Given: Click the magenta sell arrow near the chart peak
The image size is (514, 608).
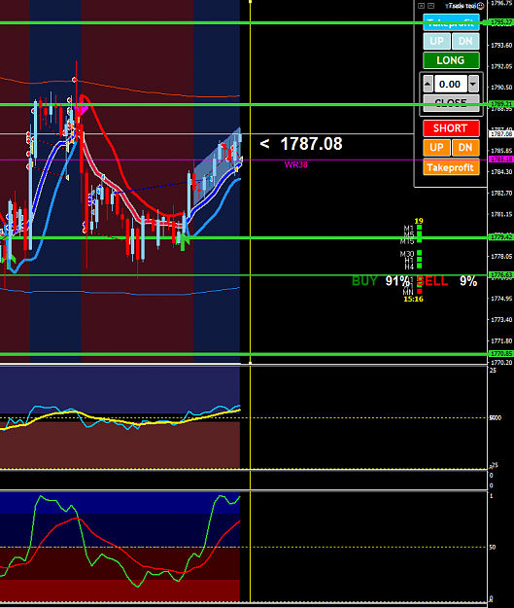Looking at the screenshot, I should (81, 112).
